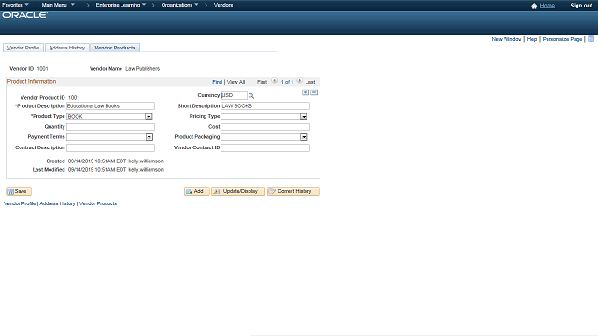Open the Favorites menu
Image resolution: width=598 pixels, height=336 pixels.
[15, 5]
